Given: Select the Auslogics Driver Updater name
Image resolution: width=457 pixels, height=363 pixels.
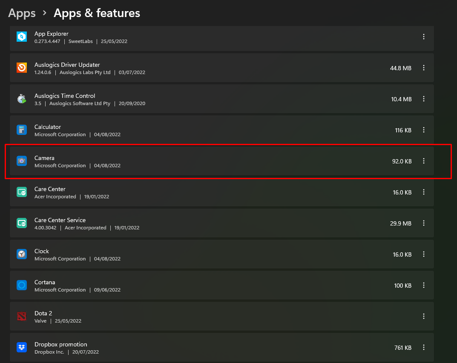Looking at the screenshot, I should click(x=67, y=65).
